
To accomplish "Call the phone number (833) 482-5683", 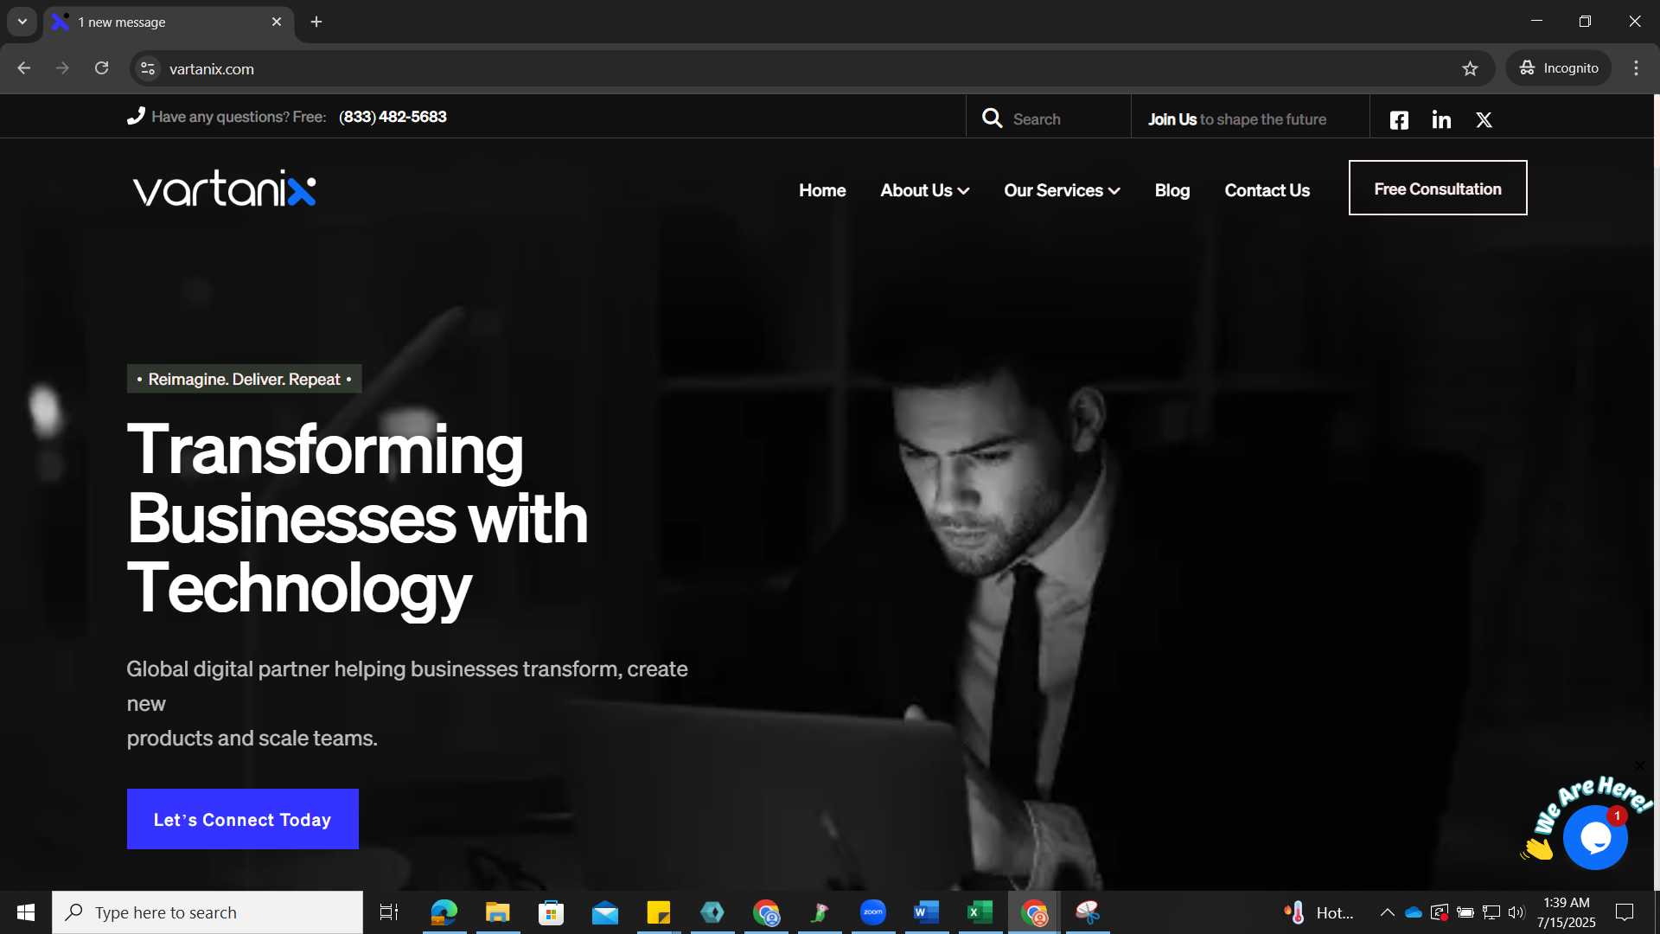I will pyautogui.click(x=393, y=117).
